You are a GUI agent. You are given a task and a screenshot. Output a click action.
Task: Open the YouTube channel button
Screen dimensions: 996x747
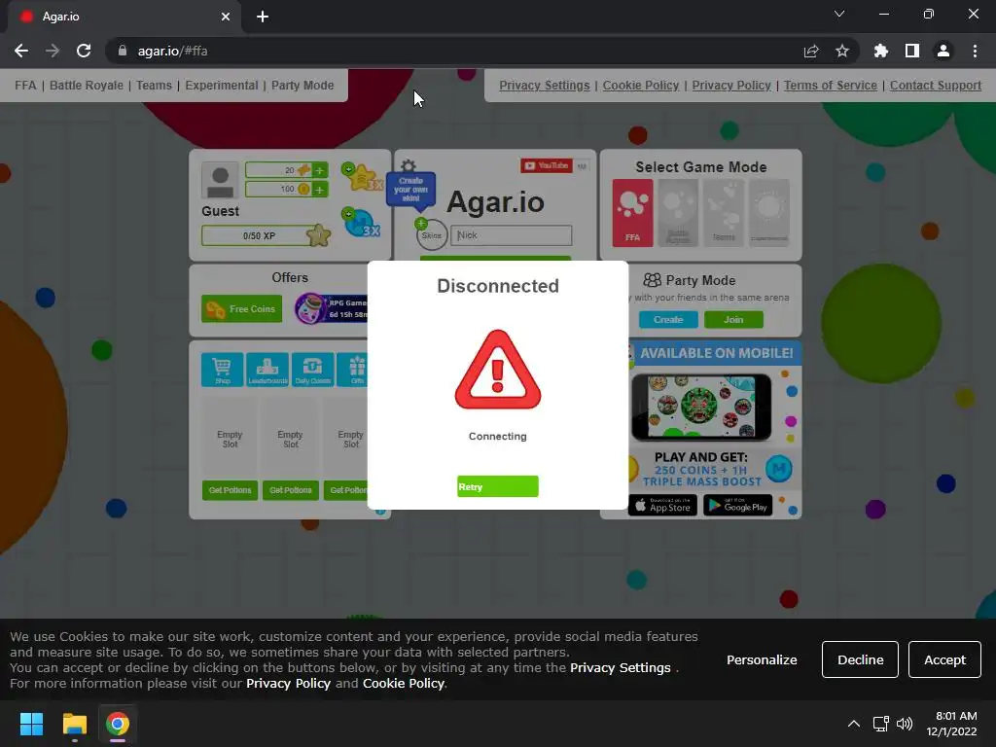point(547,165)
